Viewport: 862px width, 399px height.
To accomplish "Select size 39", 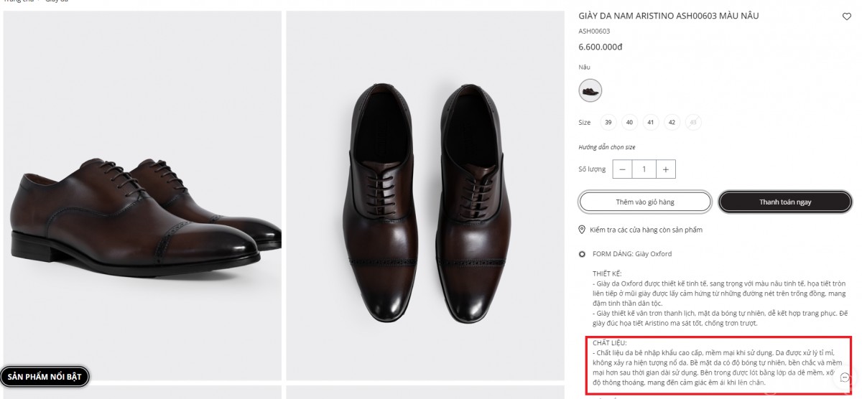I will pyautogui.click(x=608, y=123).
